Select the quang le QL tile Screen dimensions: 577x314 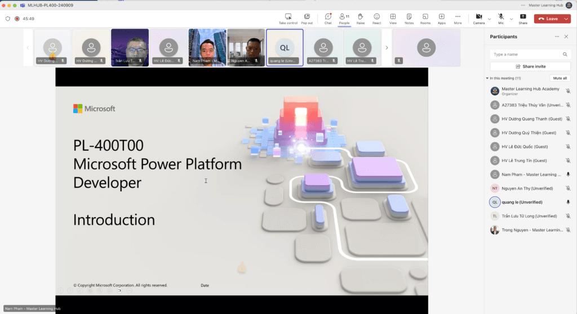285,47
